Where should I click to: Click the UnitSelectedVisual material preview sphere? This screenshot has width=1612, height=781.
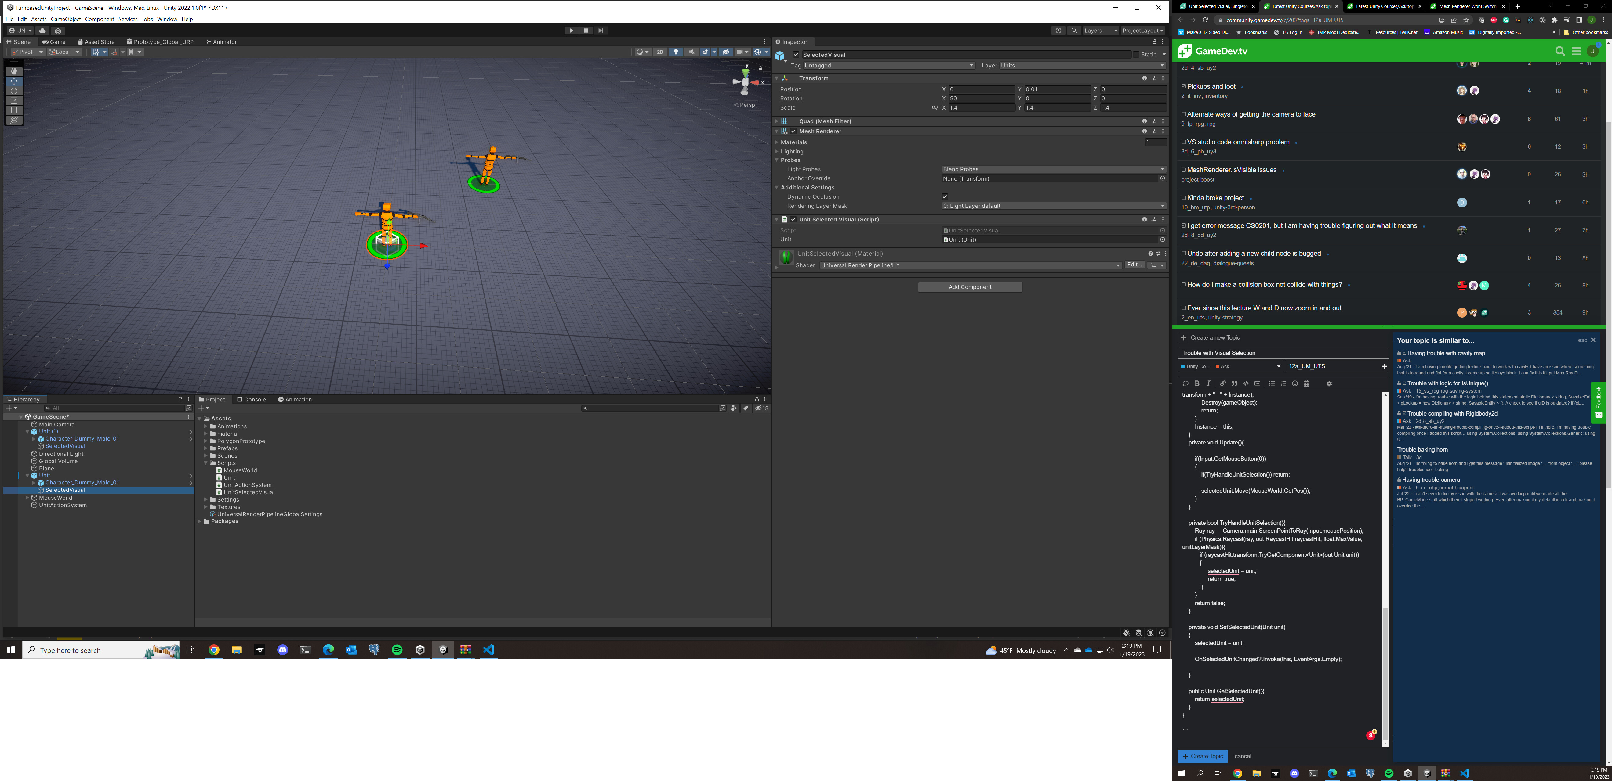tap(786, 257)
